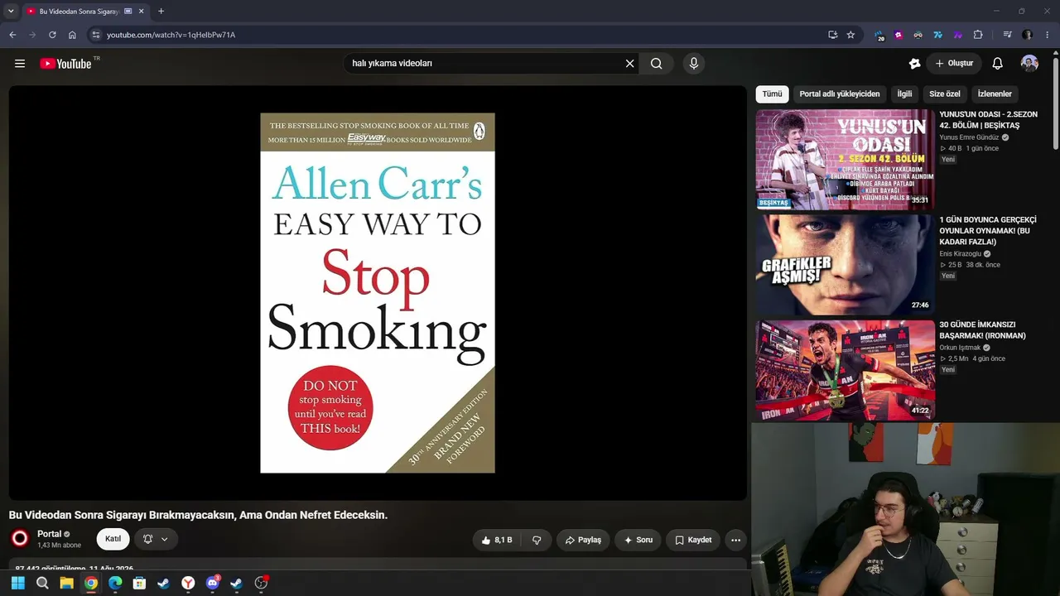This screenshot has width=1060, height=596.
Task: Open the more actions three-dot menu
Action: (735, 541)
